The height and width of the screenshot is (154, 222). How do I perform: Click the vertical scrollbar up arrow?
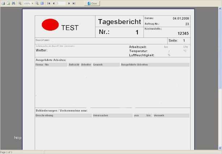point(220,9)
